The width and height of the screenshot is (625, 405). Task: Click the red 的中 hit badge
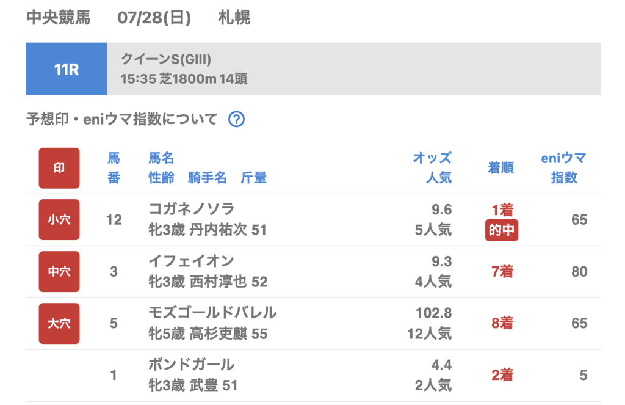pos(502,232)
